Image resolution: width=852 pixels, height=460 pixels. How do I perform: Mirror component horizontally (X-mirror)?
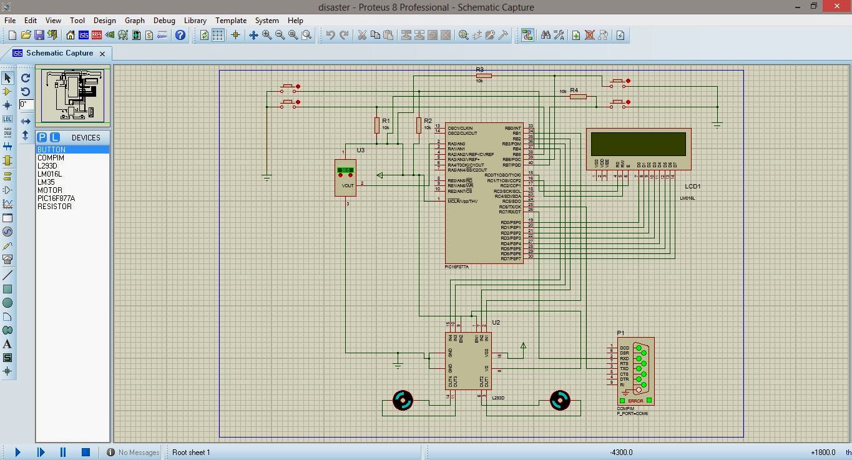click(x=26, y=121)
